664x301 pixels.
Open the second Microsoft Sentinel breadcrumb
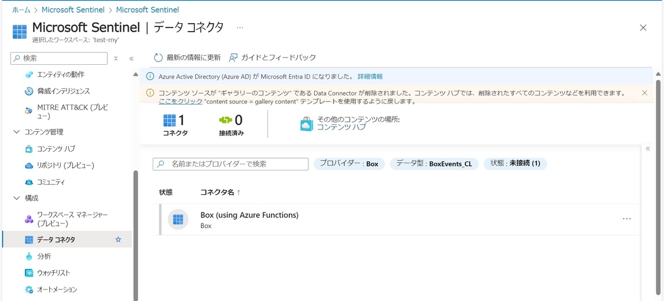[x=147, y=10]
